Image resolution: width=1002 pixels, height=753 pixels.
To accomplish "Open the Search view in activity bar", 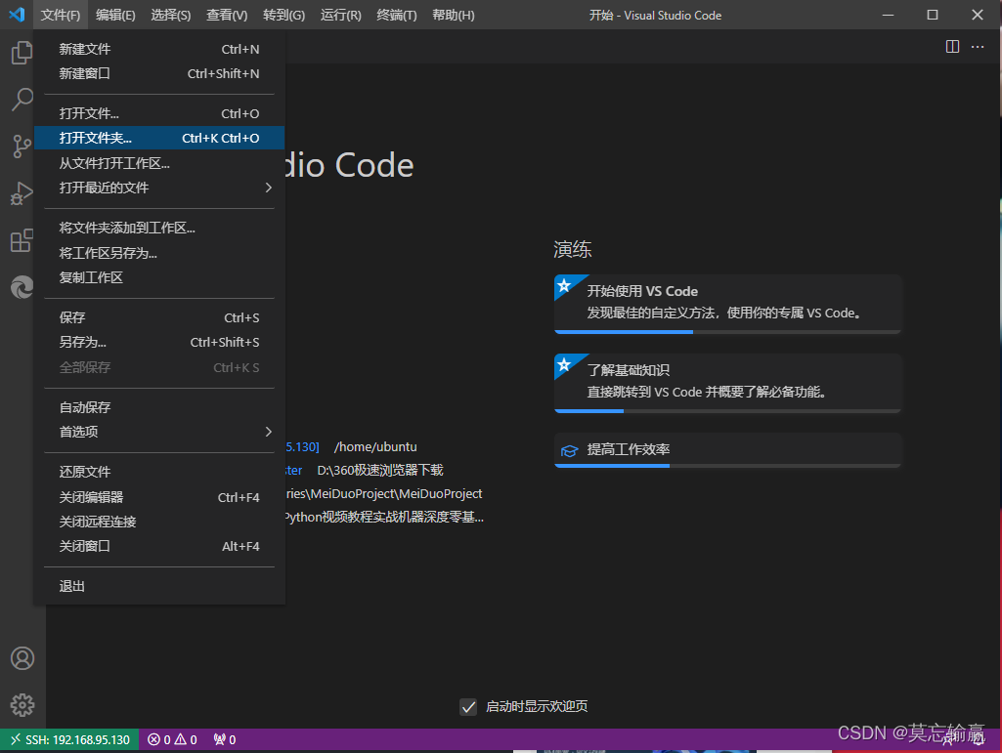I will (22, 100).
